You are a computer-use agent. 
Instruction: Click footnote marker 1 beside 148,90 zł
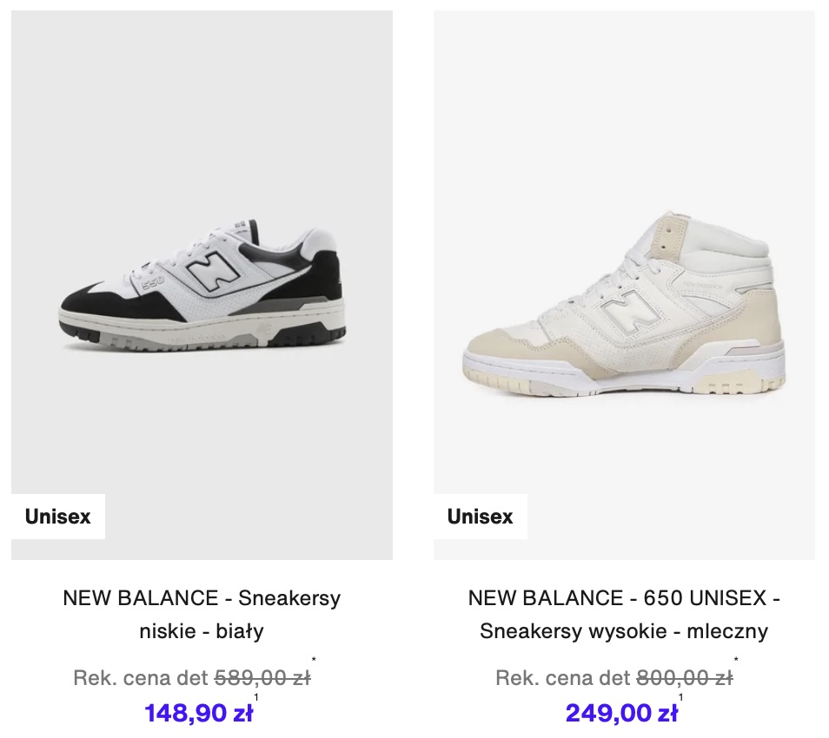coord(256,697)
